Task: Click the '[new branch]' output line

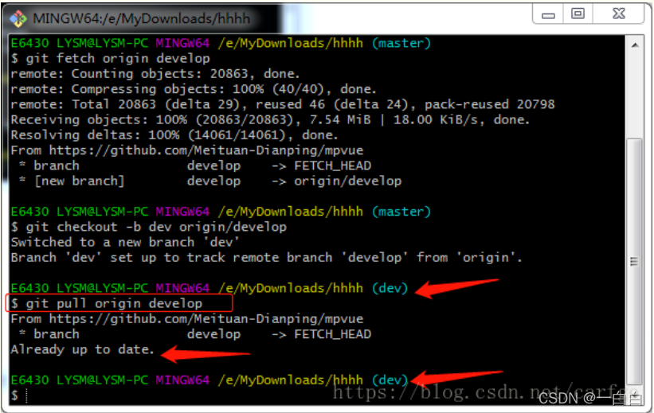Action: [x=210, y=181]
